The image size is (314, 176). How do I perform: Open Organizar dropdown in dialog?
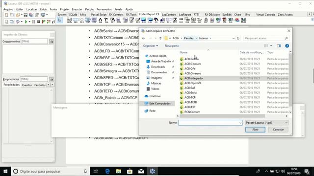click(151, 45)
